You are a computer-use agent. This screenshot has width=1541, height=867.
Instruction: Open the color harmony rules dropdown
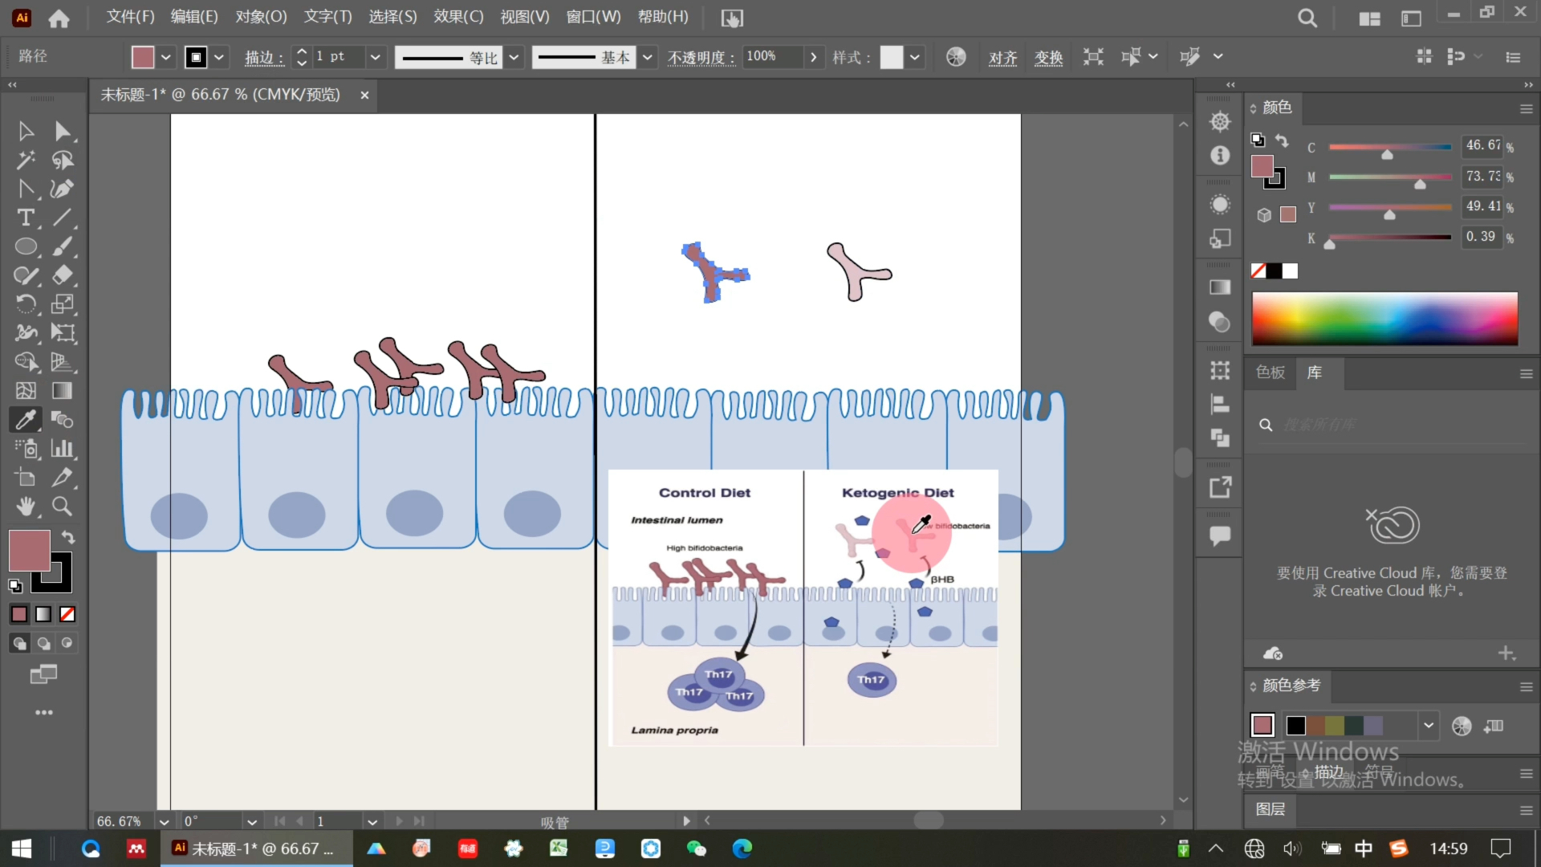(1428, 726)
